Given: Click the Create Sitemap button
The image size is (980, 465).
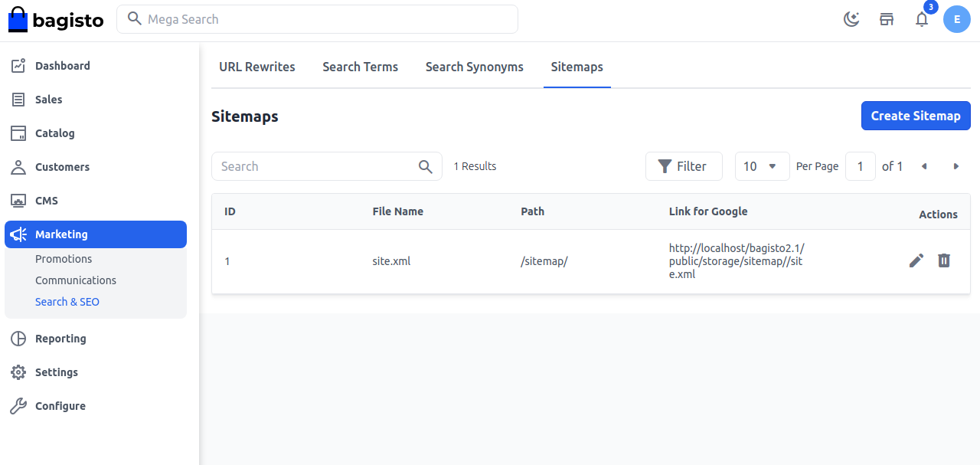Looking at the screenshot, I should pos(916,116).
